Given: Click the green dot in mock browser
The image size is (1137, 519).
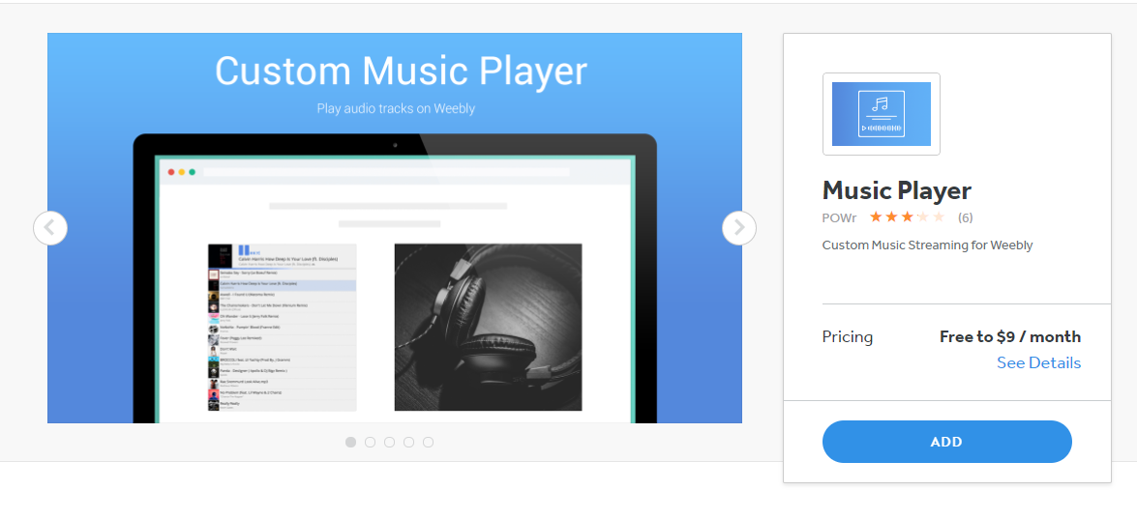Looking at the screenshot, I should coord(193,172).
